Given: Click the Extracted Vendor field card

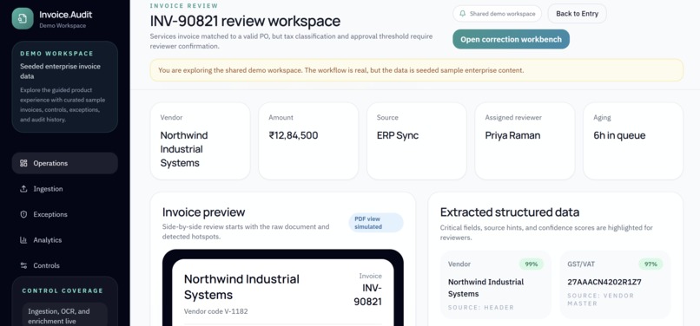Looking at the screenshot, I should (x=496, y=285).
